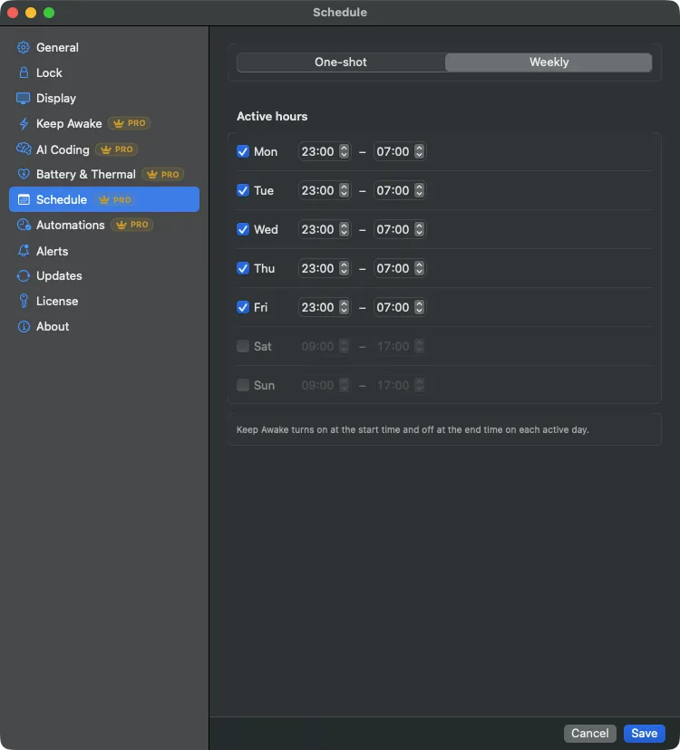Click the License key icon
Image resolution: width=680 pixels, height=750 pixels.
point(23,301)
